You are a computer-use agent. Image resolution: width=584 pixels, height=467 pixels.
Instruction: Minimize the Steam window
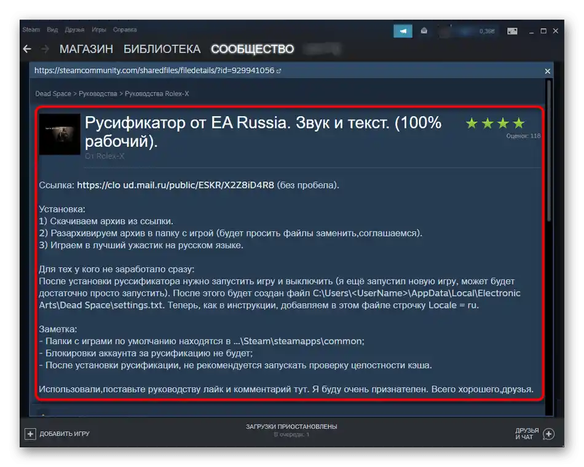click(532, 31)
